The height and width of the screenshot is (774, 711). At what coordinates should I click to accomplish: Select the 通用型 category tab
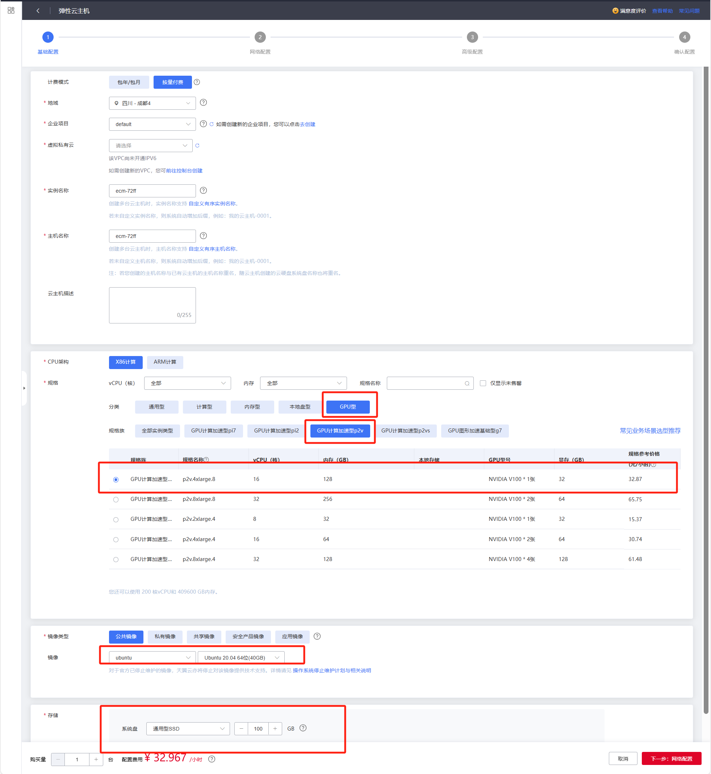click(x=156, y=407)
